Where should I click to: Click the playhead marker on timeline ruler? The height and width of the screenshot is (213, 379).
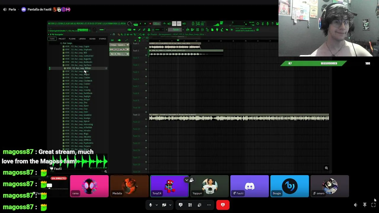[x=178, y=40]
